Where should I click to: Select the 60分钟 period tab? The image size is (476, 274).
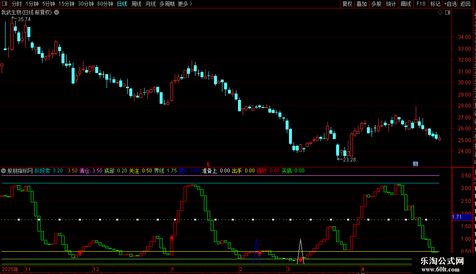click(x=105, y=4)
